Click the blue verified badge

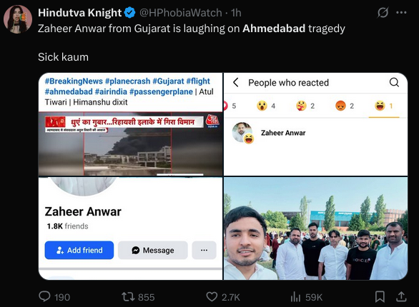click(130, 13)
